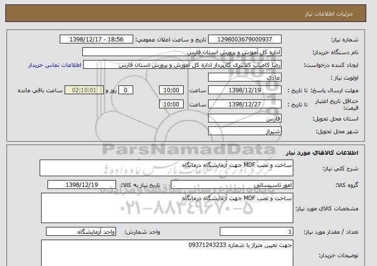Click the label استان محل تحویل
The height and width of the screenshot is (266, 377).
335,119
